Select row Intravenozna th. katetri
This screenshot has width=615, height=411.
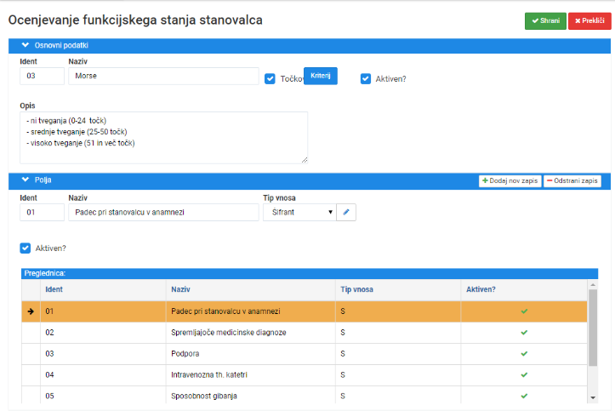[305, 375]
